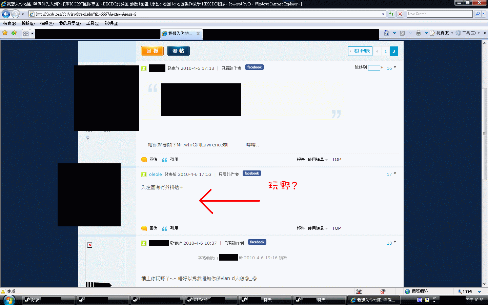
Task: Expand the address bar history dropdown
Action: pyautogui.click(x=383, y=14)
